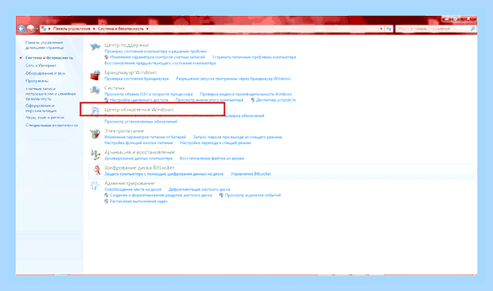Click Проверка обновлений link

point(245,115)
